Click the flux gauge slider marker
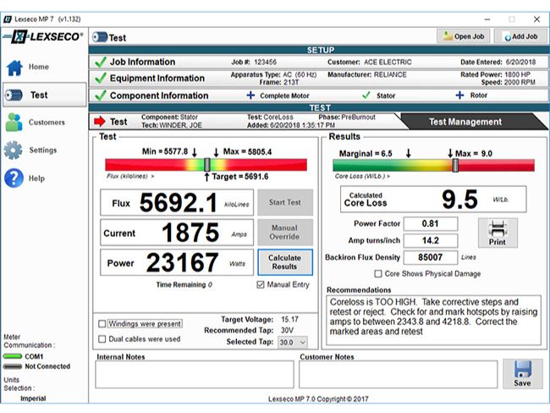The width and height of the screenshot is (550, 413). coord(207,163)
